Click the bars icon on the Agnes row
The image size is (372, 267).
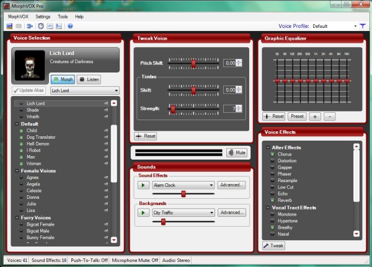[106, 177]
